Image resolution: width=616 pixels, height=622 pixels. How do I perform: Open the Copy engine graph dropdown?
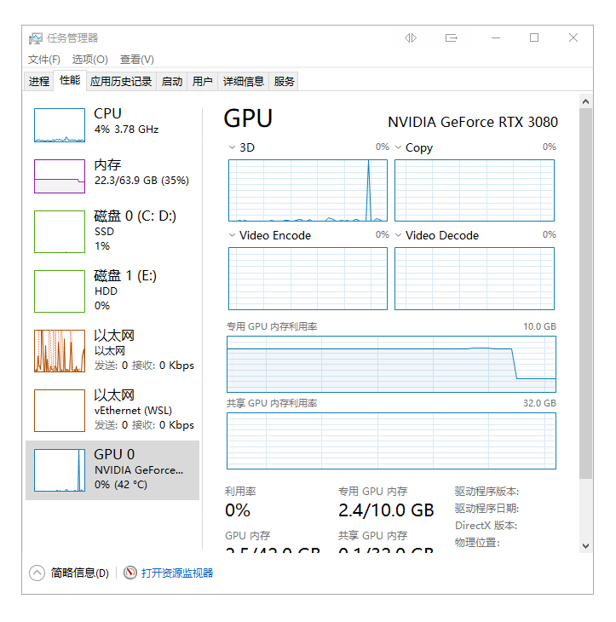[399, 147]
